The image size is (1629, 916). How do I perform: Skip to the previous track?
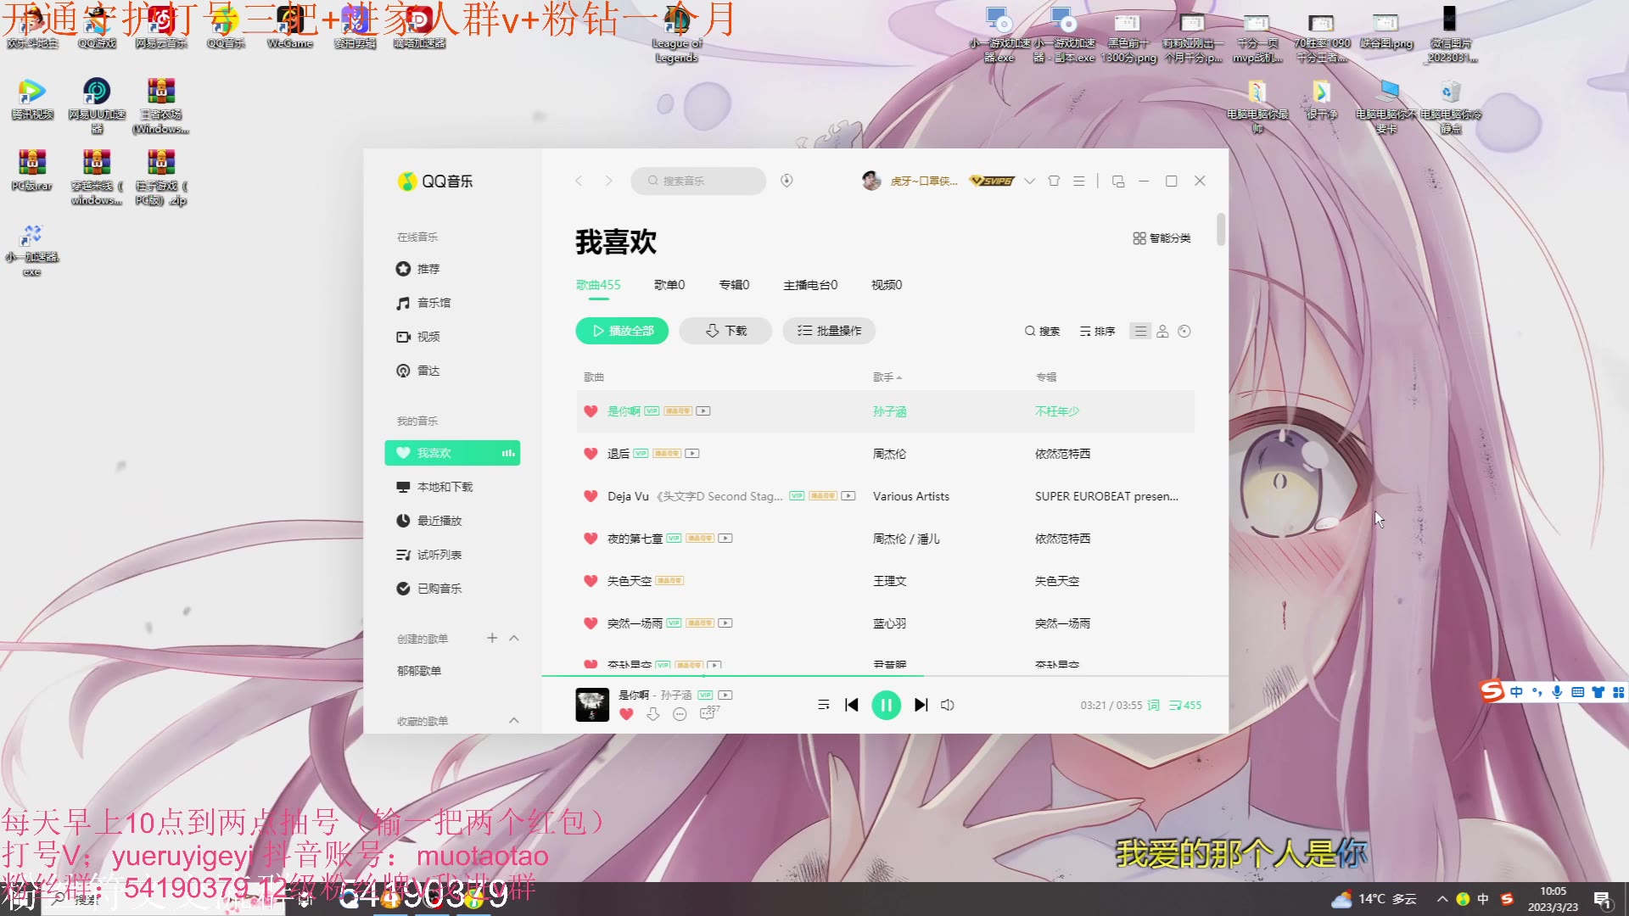(852, 705)
